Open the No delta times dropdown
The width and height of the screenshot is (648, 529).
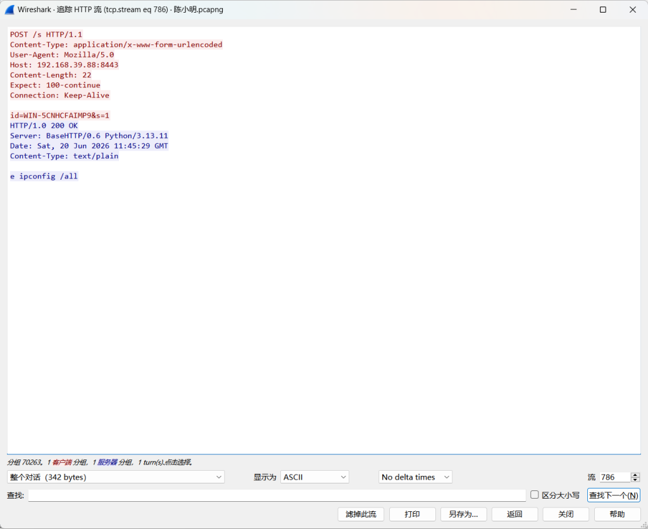415,477
